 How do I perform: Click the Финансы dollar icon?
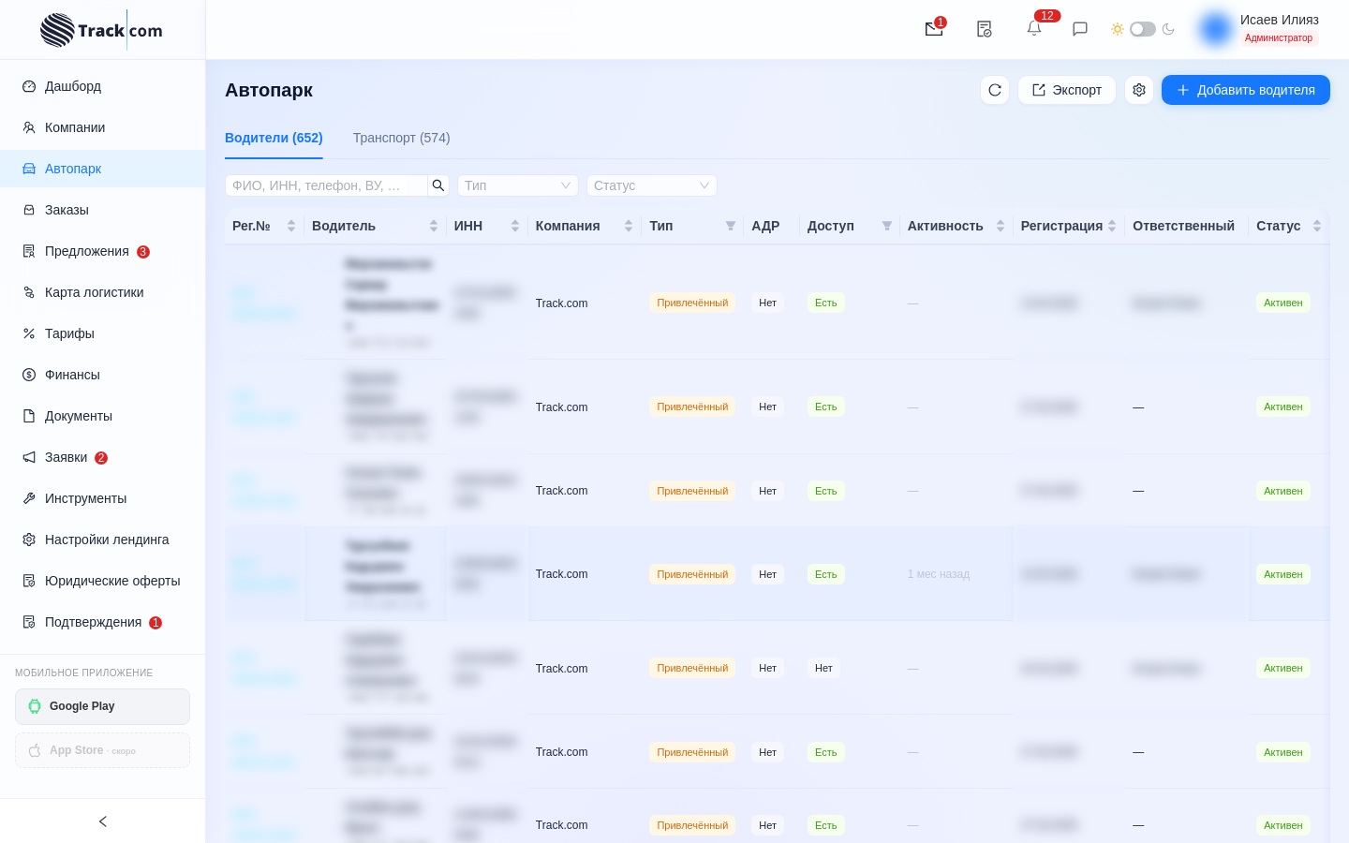coord(29,375)
